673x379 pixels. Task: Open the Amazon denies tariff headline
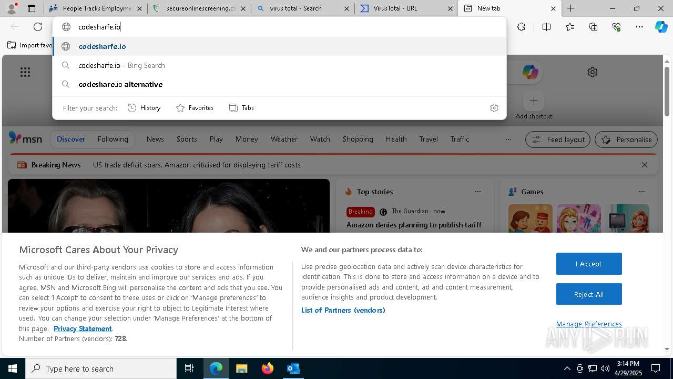tap(414, 225)
